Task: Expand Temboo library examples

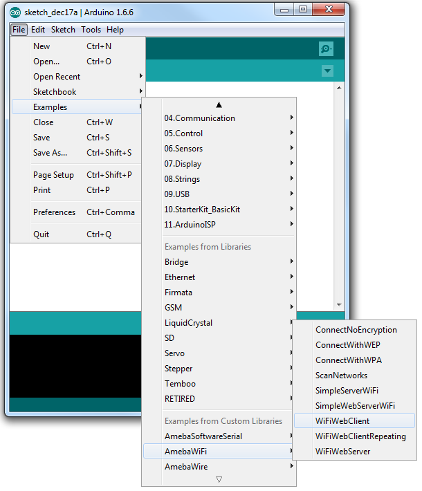Action: click(218, 384)
